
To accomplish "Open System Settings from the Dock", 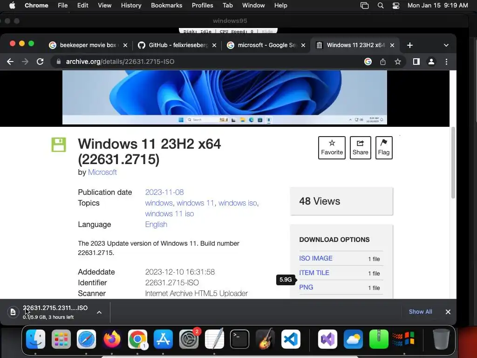I will [x=189, y=339].
